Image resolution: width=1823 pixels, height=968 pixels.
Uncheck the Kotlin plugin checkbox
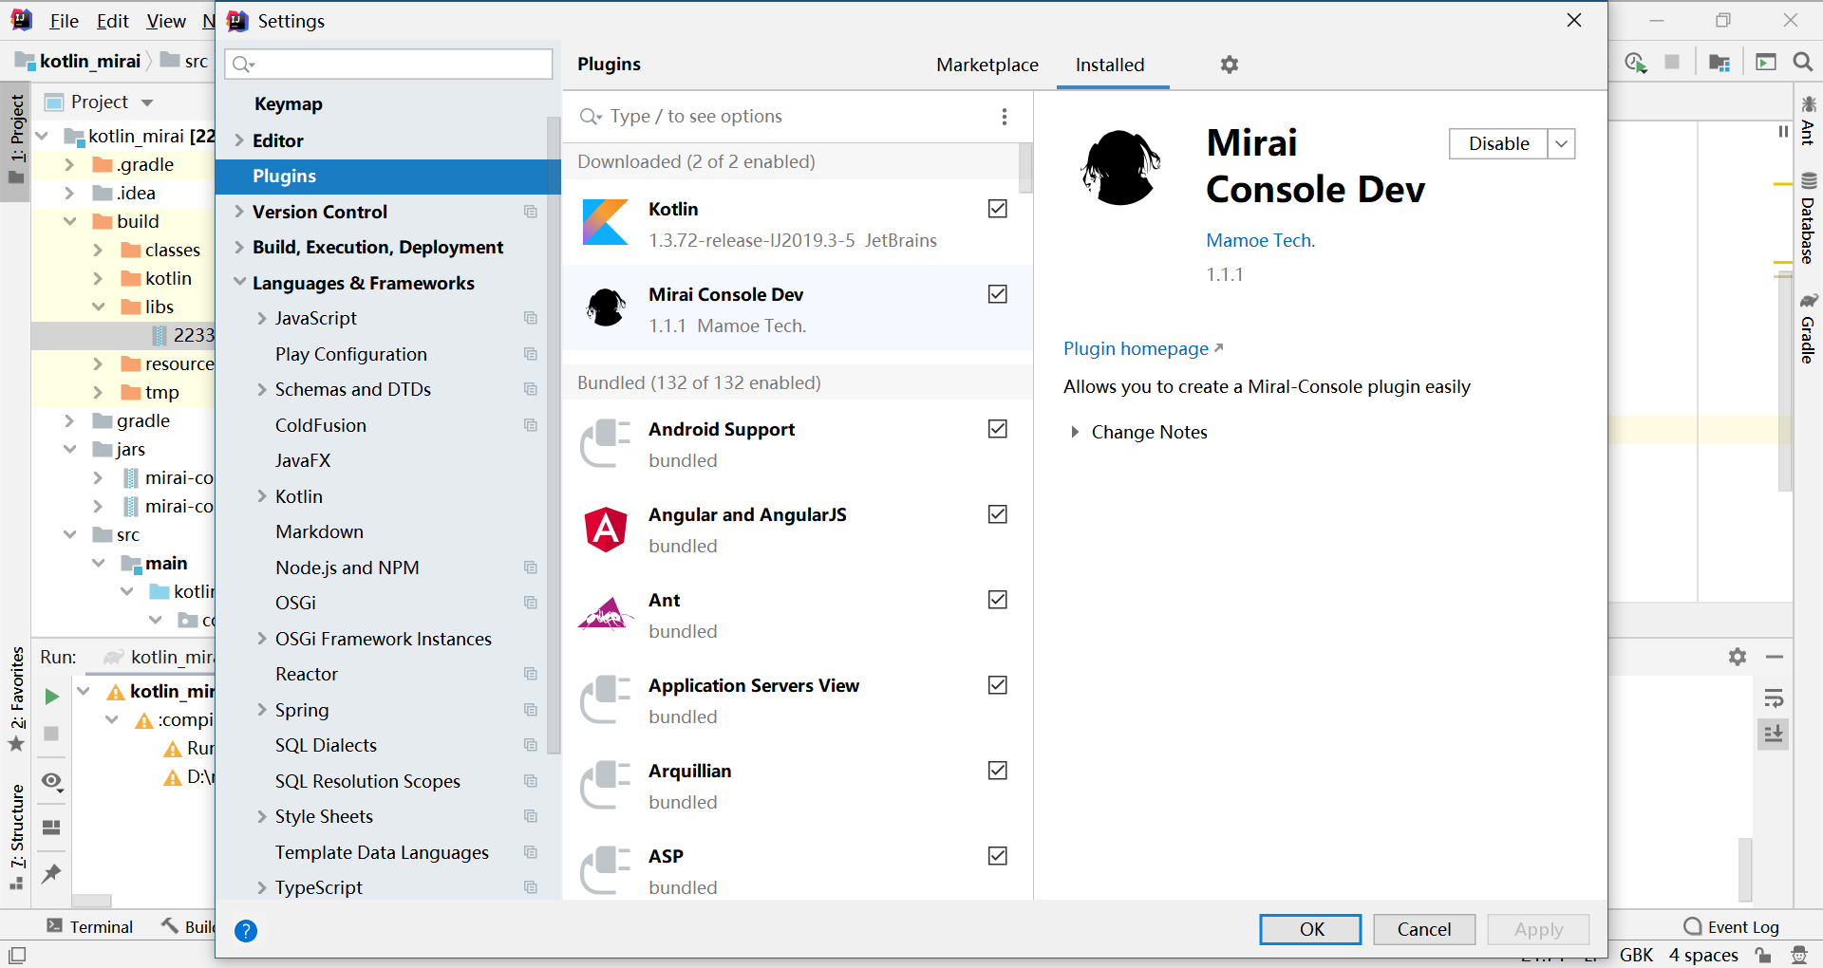pos(998,209)
